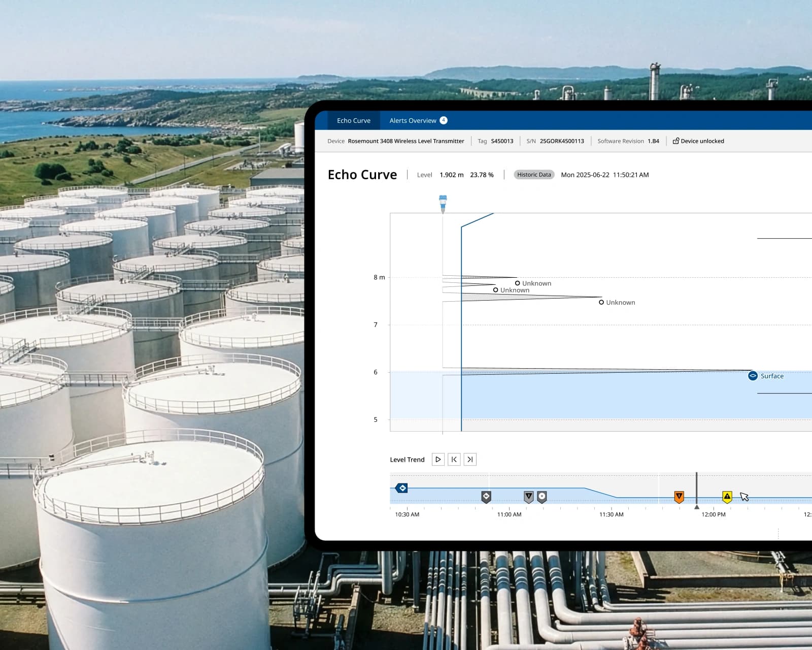Select the orange alert marker on timeline
The height and width of the screenshot is (650, 812).
pos(679,497)
